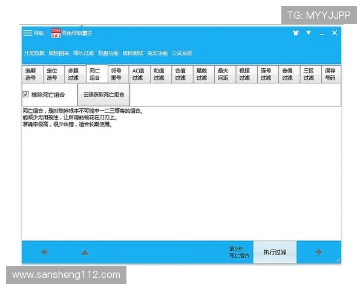Go to next step with right arrow
The image size is (363, 290).
[319, 252]
